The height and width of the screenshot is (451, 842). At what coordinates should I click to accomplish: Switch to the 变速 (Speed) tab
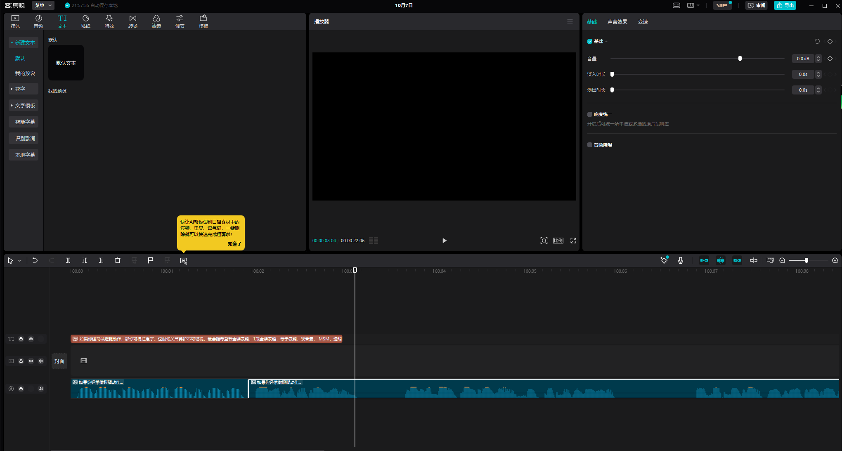point(643,22)
